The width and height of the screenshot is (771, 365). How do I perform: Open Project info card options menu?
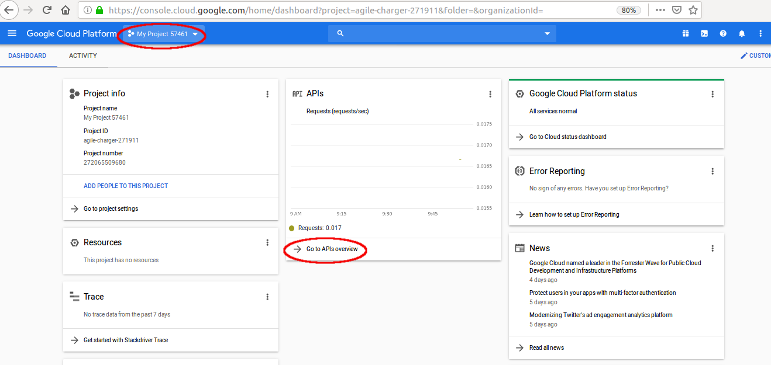pos(267,94)
